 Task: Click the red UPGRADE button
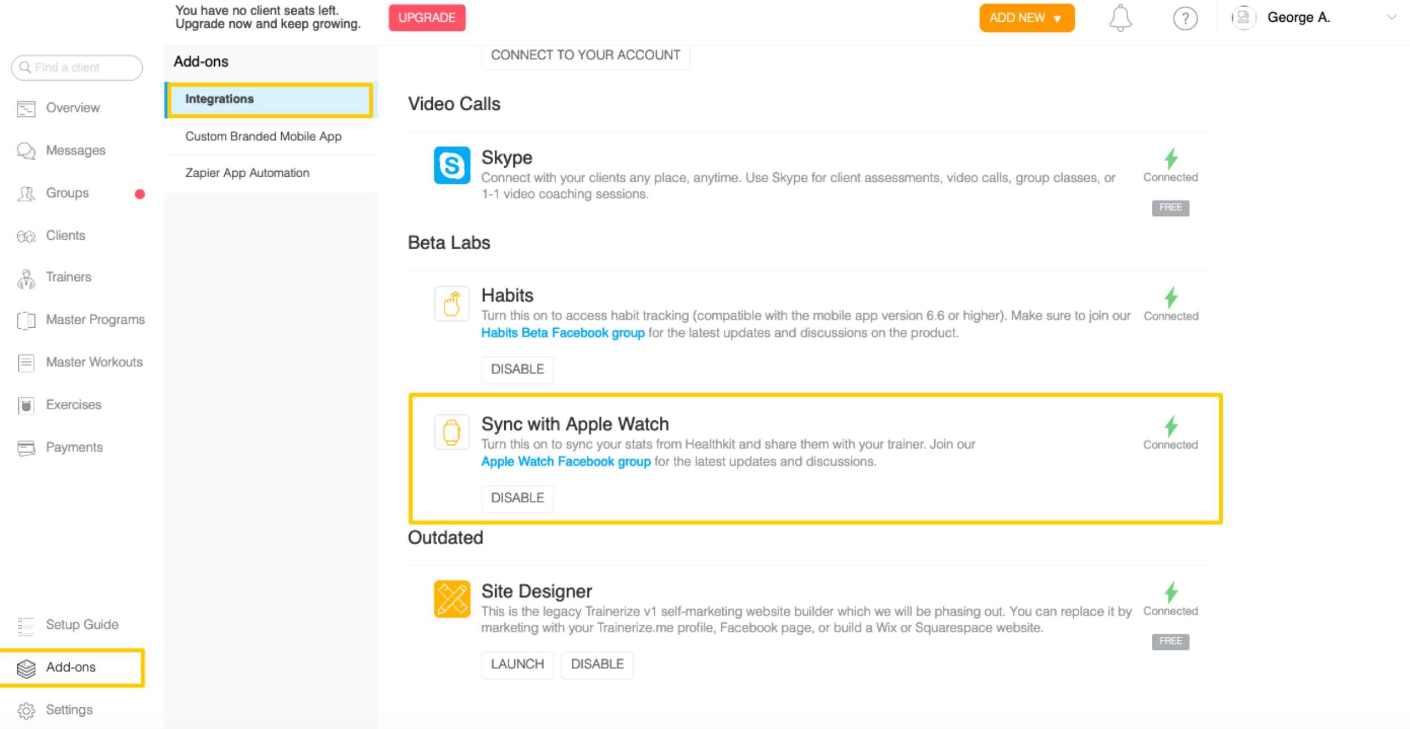point(427,18)
